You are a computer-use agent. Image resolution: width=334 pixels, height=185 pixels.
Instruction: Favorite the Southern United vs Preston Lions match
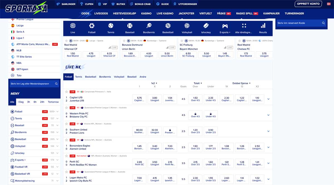click(67, 124)
